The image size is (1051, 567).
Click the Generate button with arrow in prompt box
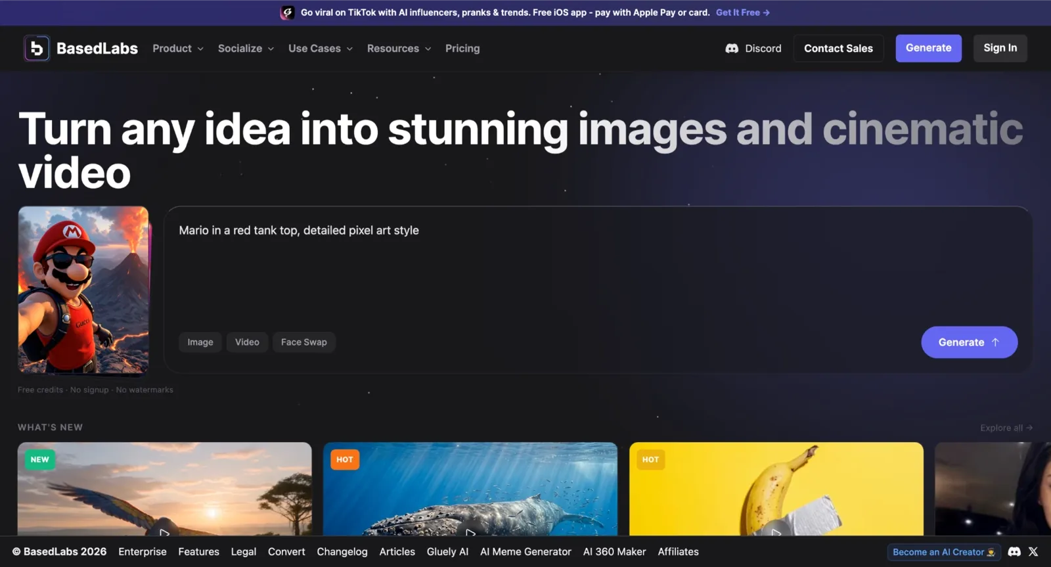(969, 342)
